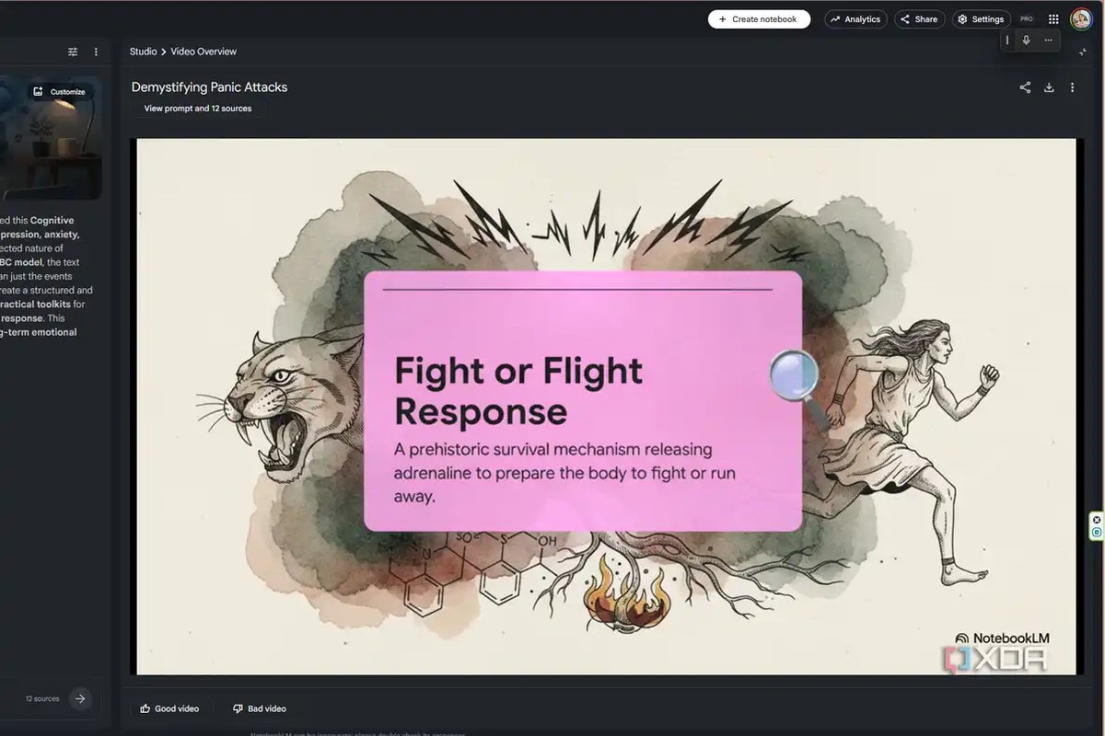Collapse the Studio panel view

tap(1082, 52)
